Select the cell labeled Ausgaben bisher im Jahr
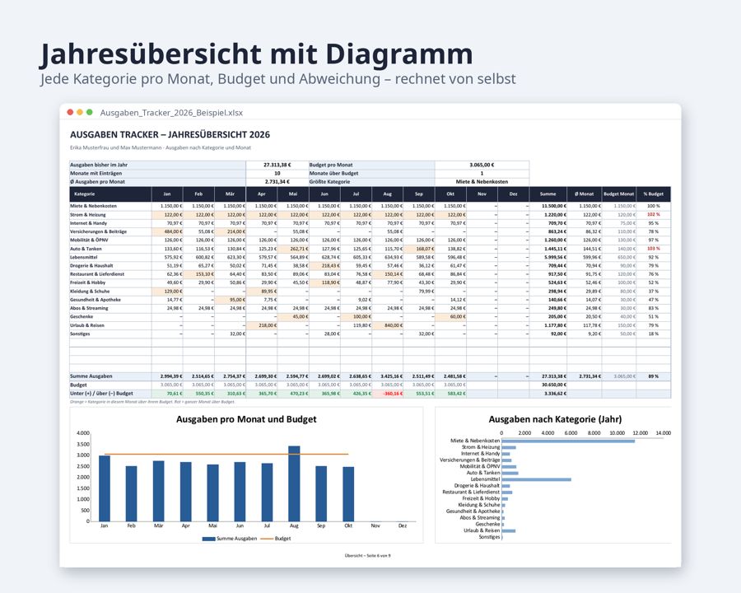 pyautogui.click(x=157, y=165)
